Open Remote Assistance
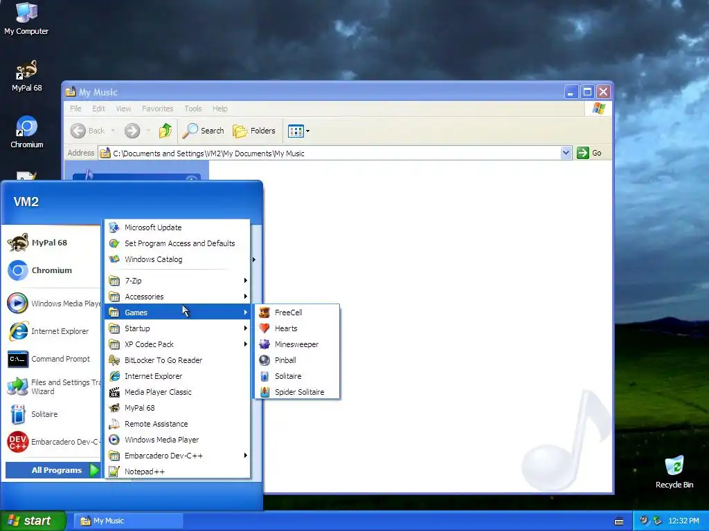709x531 pixels. pyautogui.click(x=177, y=424)
